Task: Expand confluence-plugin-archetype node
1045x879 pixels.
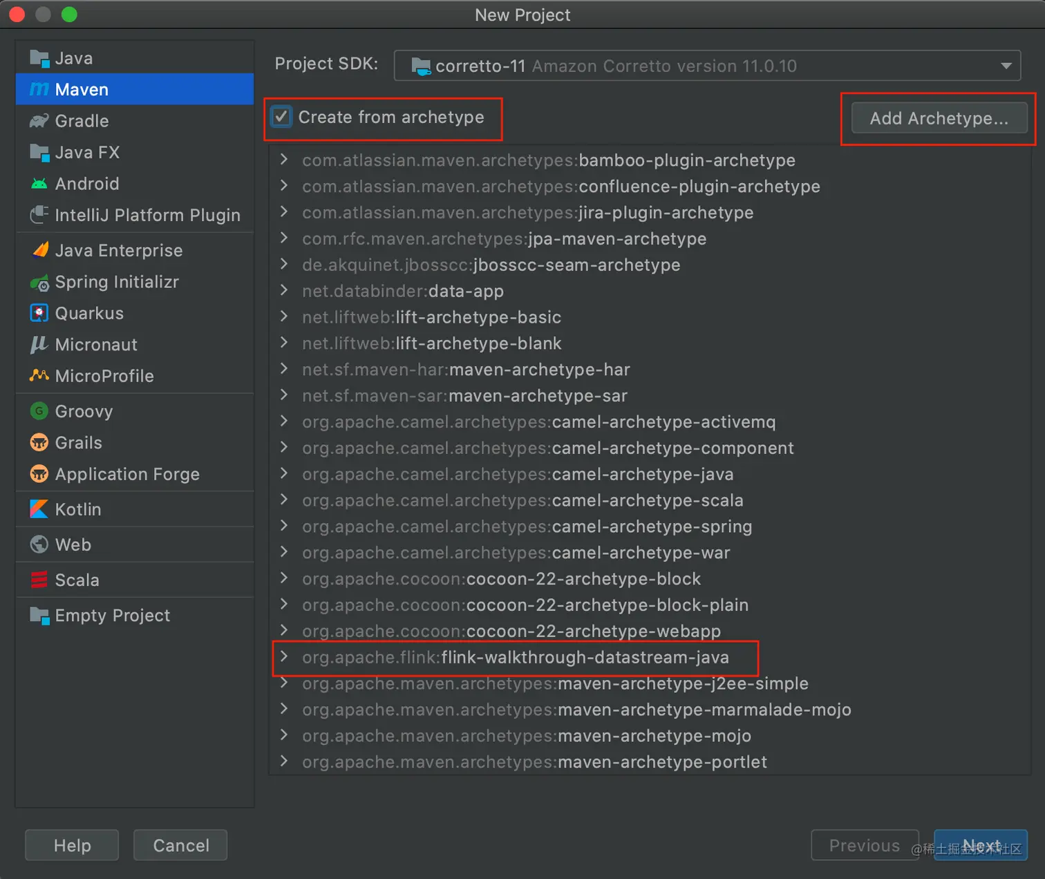Action: tap(284, 186)
